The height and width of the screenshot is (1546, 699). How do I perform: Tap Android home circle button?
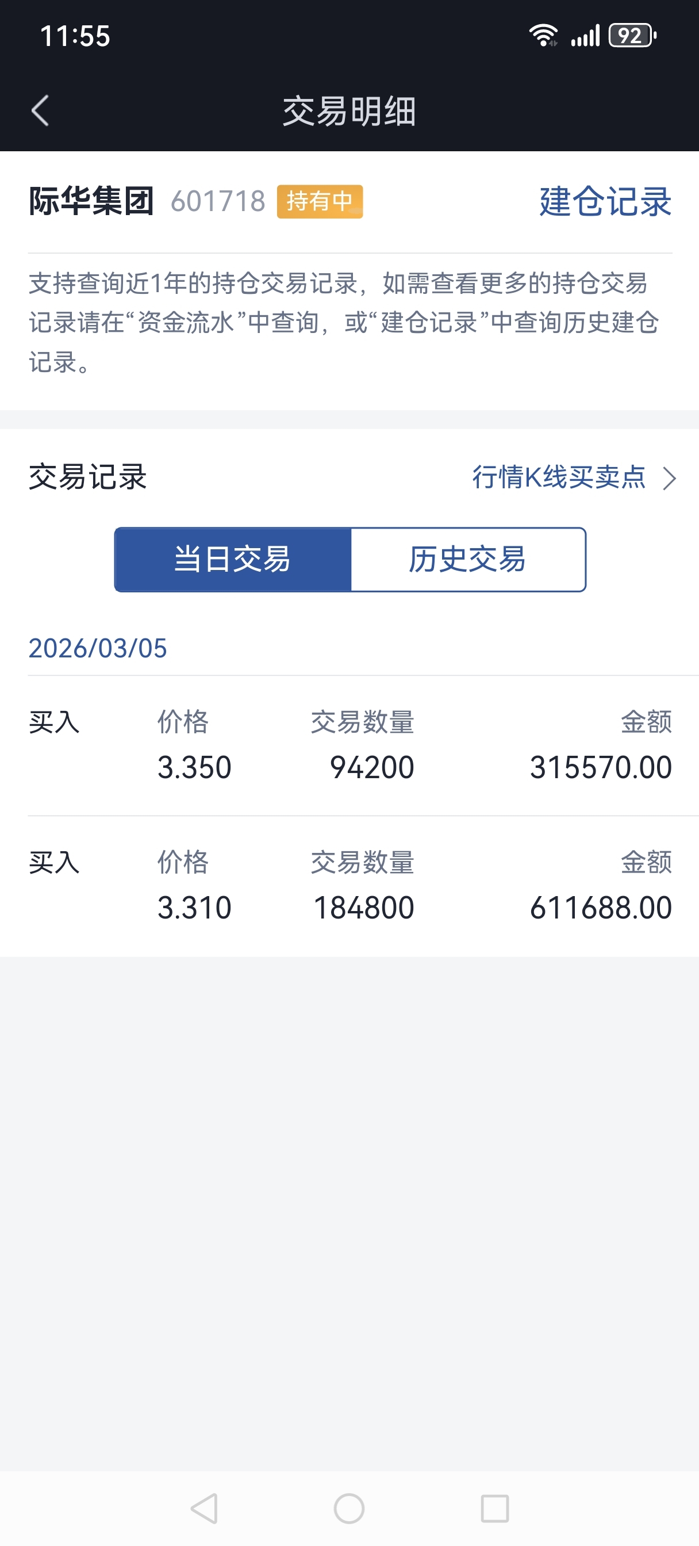point(349,1508)
